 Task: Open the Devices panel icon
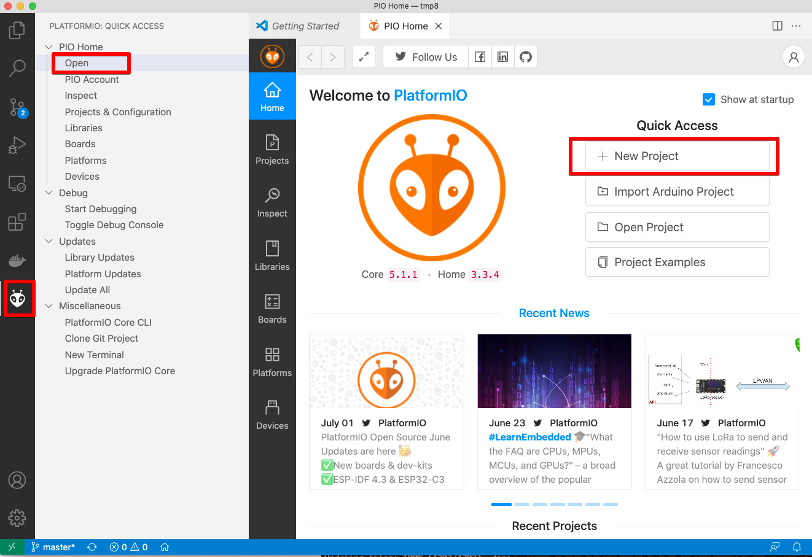(272, 414)
